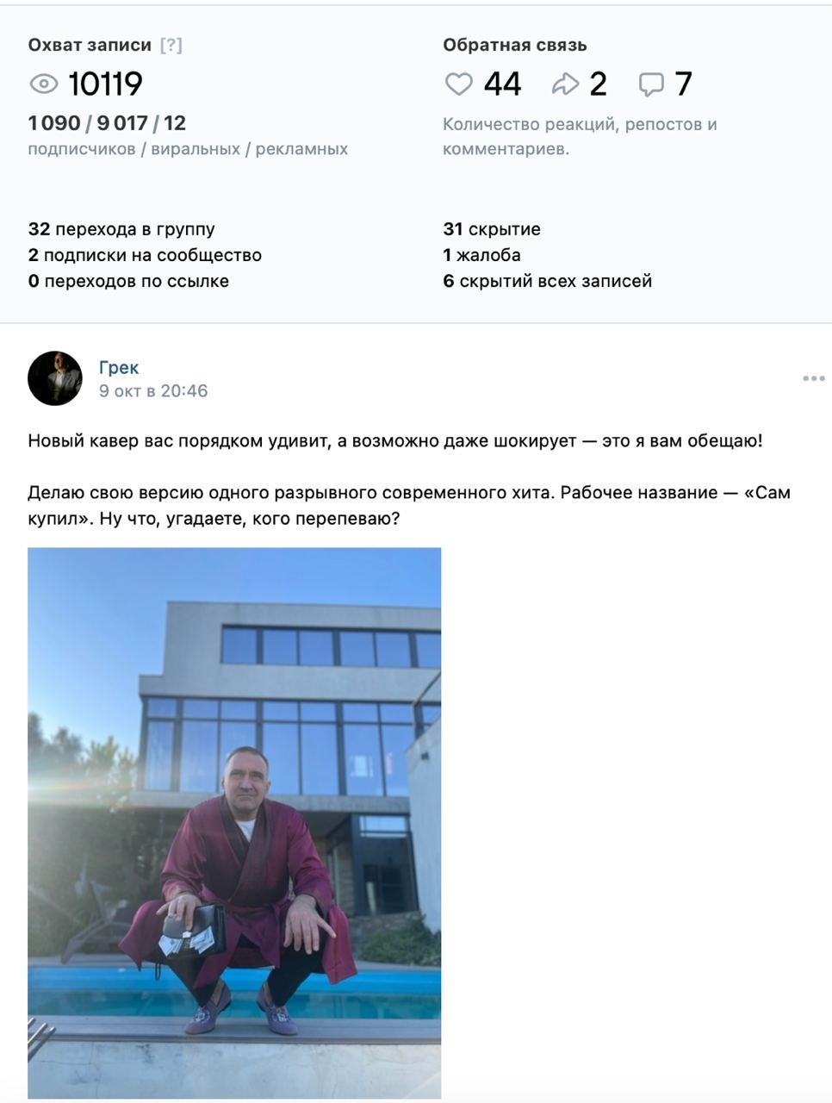
Task: Open the Грек profile avatar
Action: tap(55, 378)
